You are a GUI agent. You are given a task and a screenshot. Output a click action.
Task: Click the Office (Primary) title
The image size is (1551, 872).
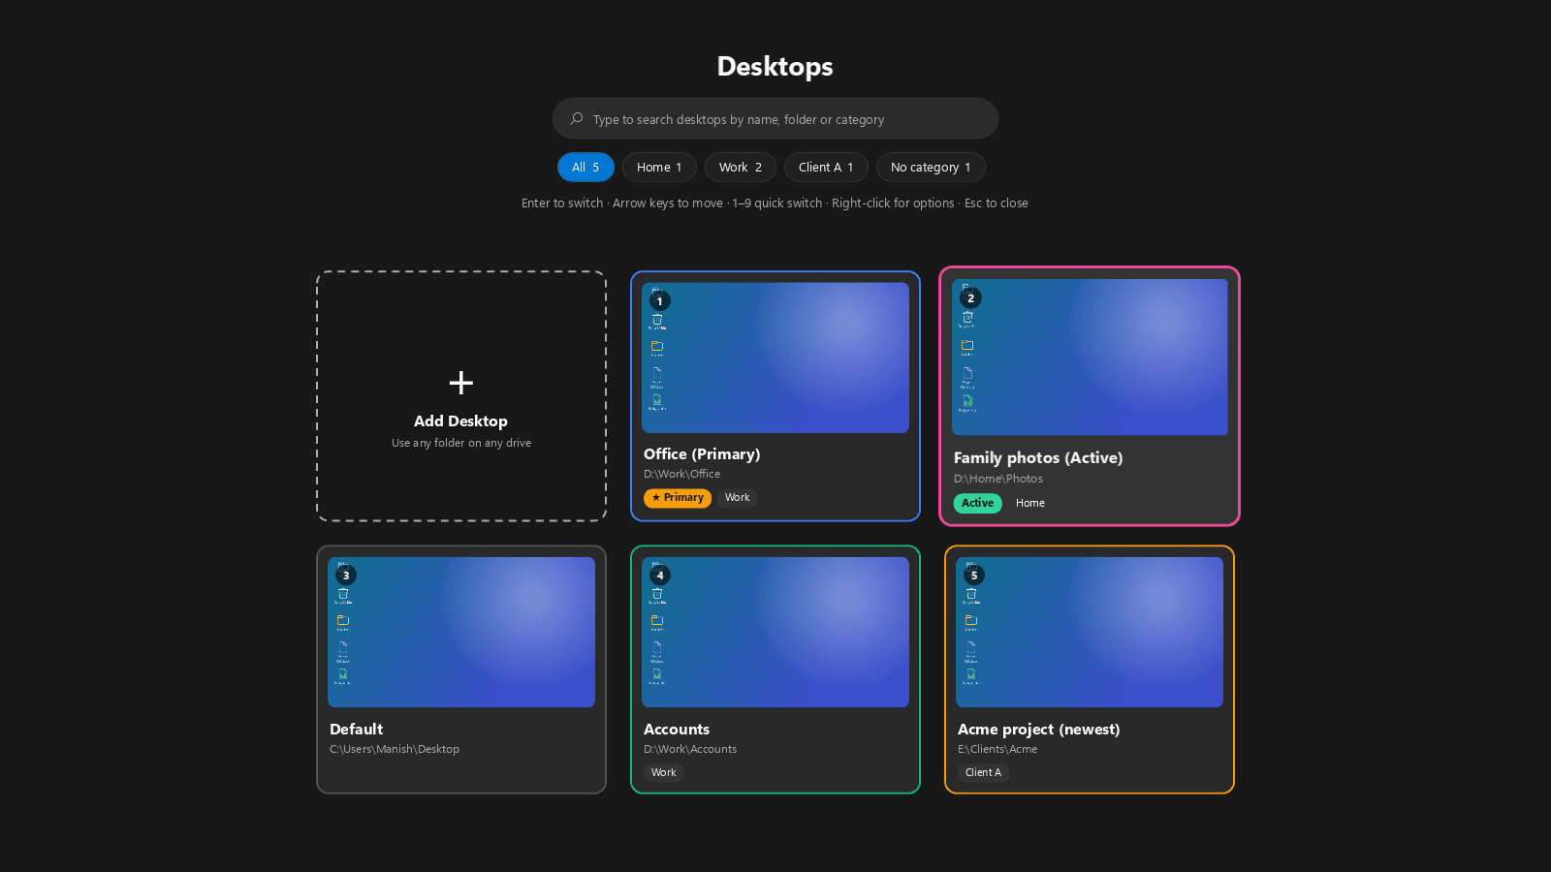702,454
